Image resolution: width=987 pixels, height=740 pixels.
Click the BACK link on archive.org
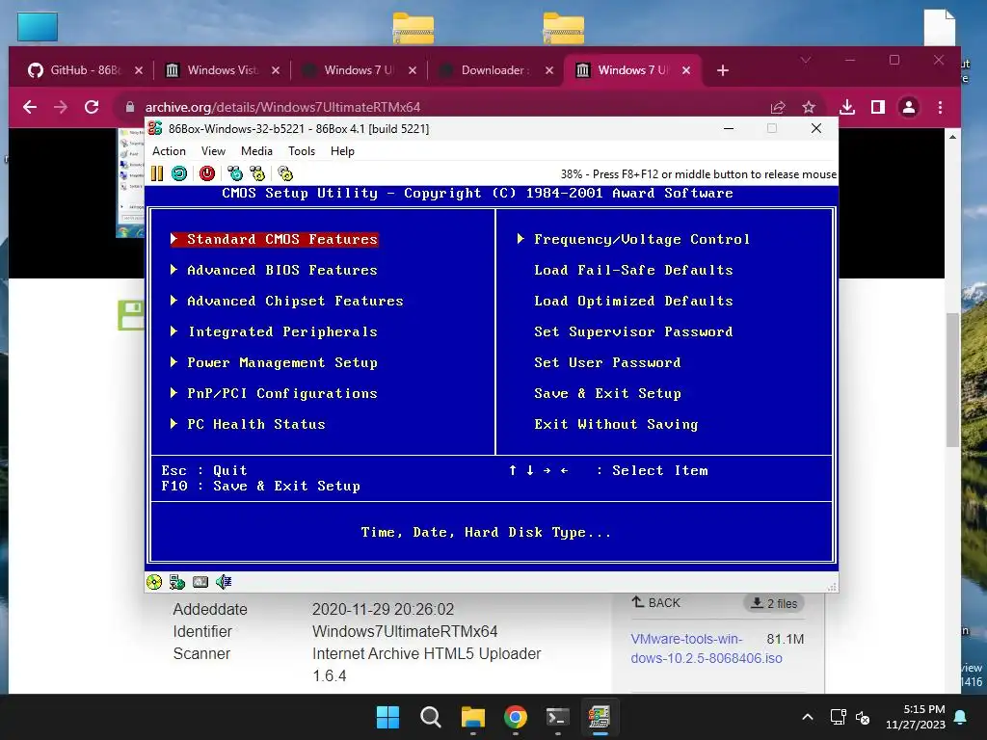tap(655, 603)
